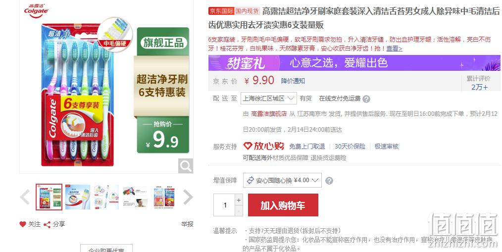The image size is (502, 252).
Task: Open the 上海徐汇区城区 delivery area dropdown
Action: 269,99
